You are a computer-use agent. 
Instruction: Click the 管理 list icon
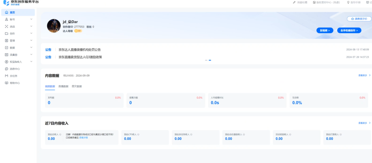tap(7, 41)
